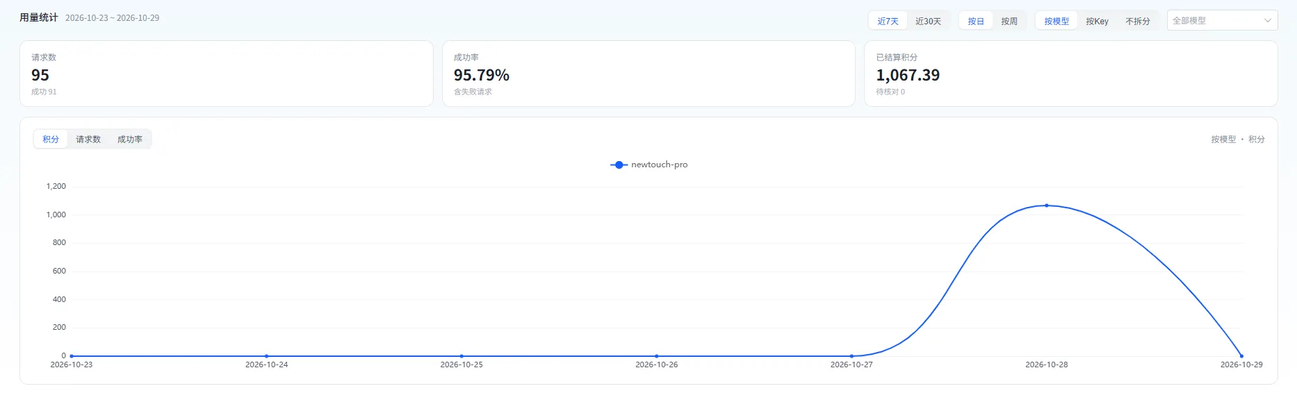The width and height of the screenshot is (1297, 402).
Task: Select the 近7天 time range
Action: (x=888, y=22)
